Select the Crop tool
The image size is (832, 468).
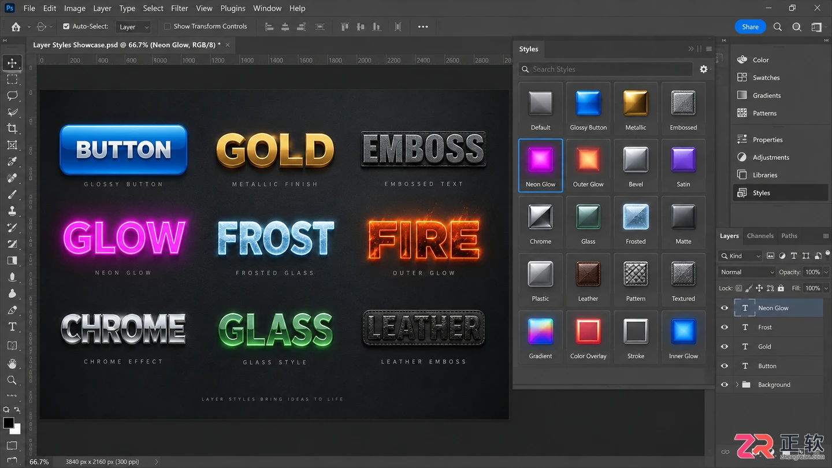[x=12, y=129]
